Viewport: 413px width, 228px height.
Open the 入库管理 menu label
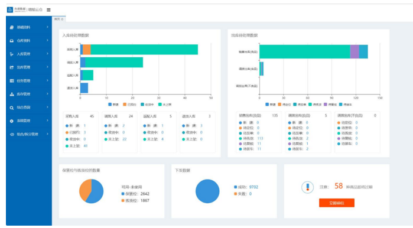click(x=24, y=54)
